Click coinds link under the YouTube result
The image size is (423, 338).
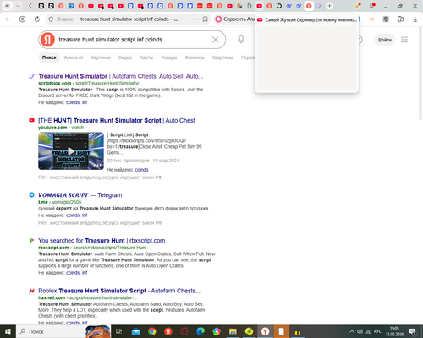141,170
